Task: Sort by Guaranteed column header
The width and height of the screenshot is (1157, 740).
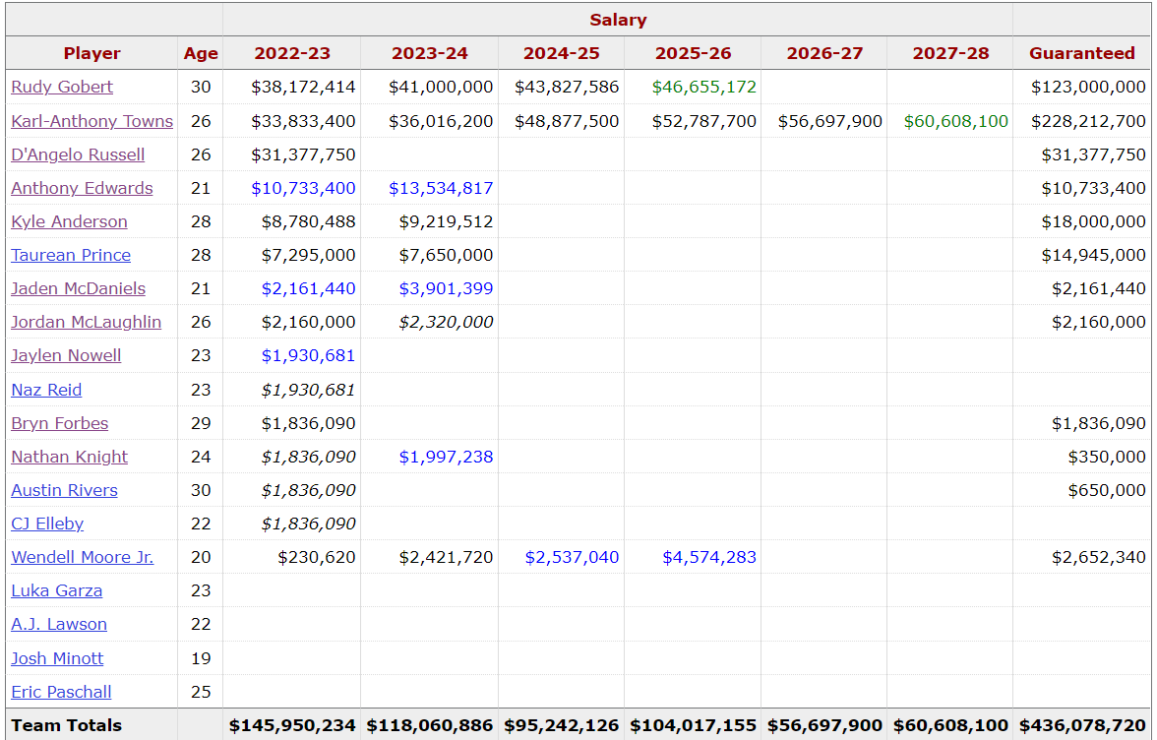Action: click(x=1082, y=53)
